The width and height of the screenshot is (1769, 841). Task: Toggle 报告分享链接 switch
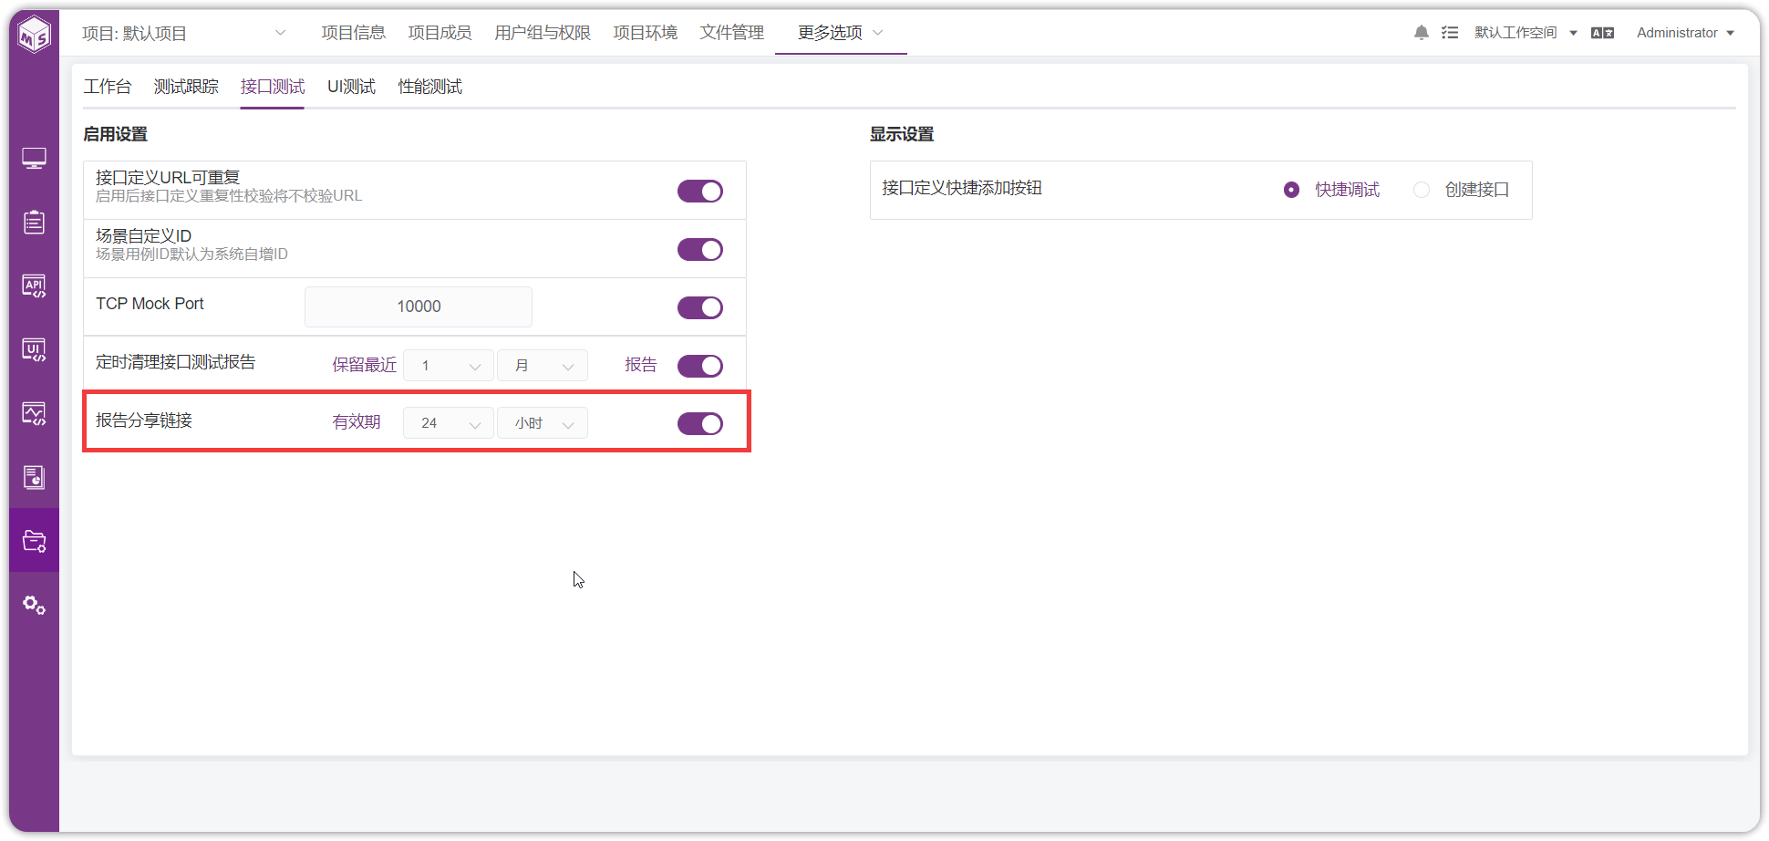[x=700, y=423]
